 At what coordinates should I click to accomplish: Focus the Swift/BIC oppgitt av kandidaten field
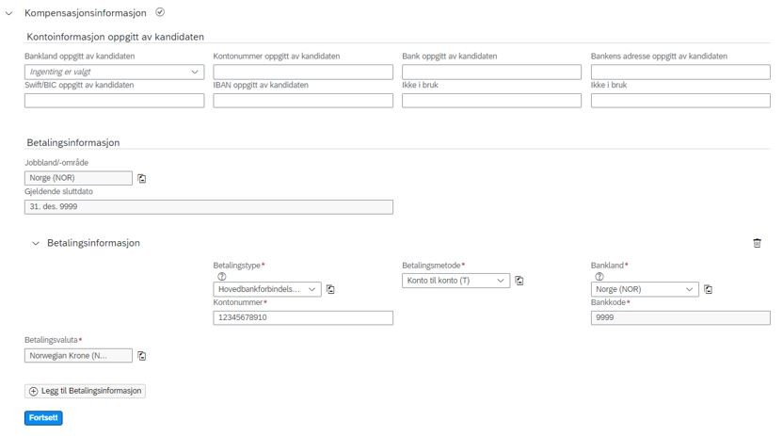click(x=115, y=101)
